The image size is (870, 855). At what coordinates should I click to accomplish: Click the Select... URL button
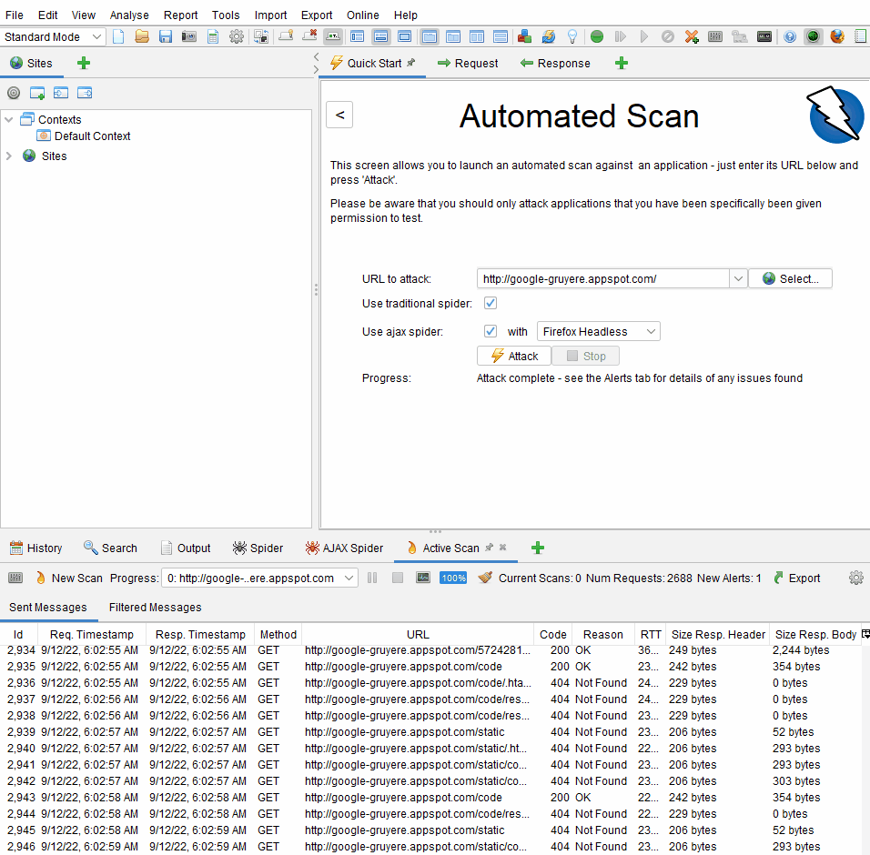click(x=790, y=278)
